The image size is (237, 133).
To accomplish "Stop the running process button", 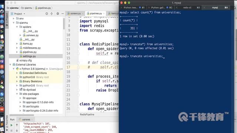I will pyautogui.click(x=11, y=130).
